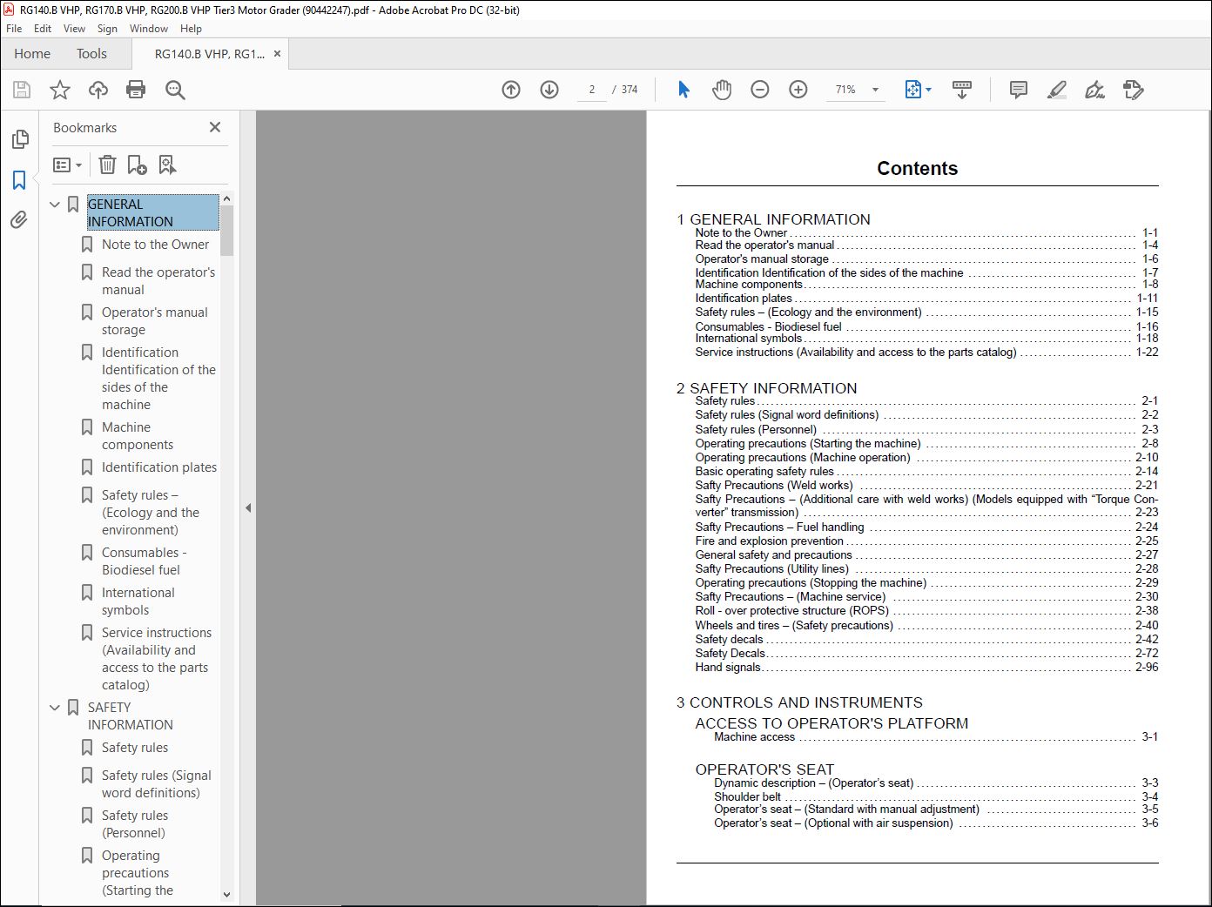
Task: Open the Consumables - Biodiesel fuel bookmark
Action: click(144, 561)
